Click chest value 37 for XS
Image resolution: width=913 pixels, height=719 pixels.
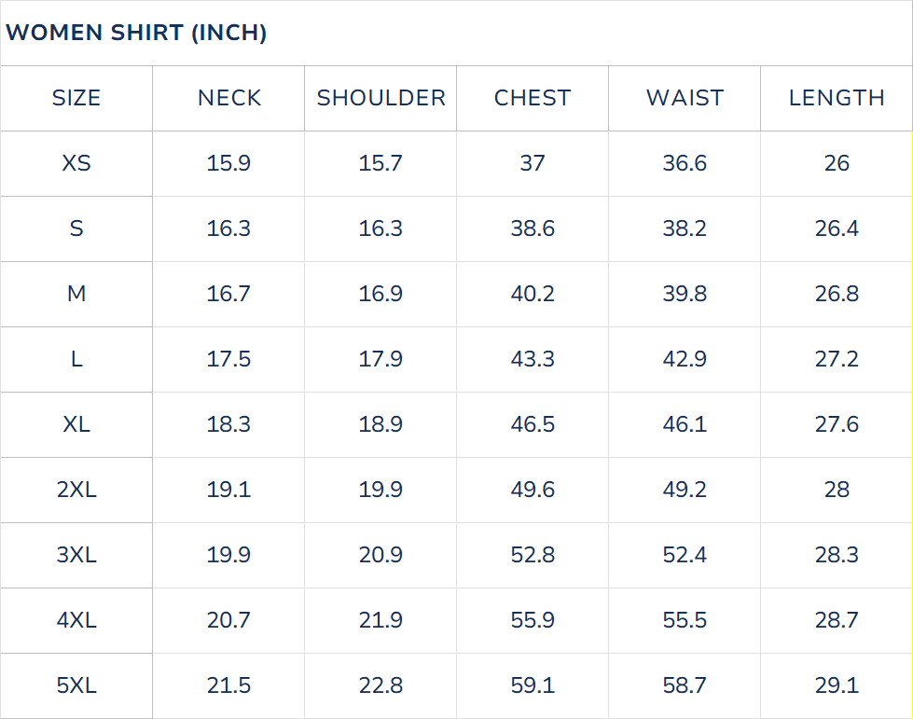click(x=533, y=163)
